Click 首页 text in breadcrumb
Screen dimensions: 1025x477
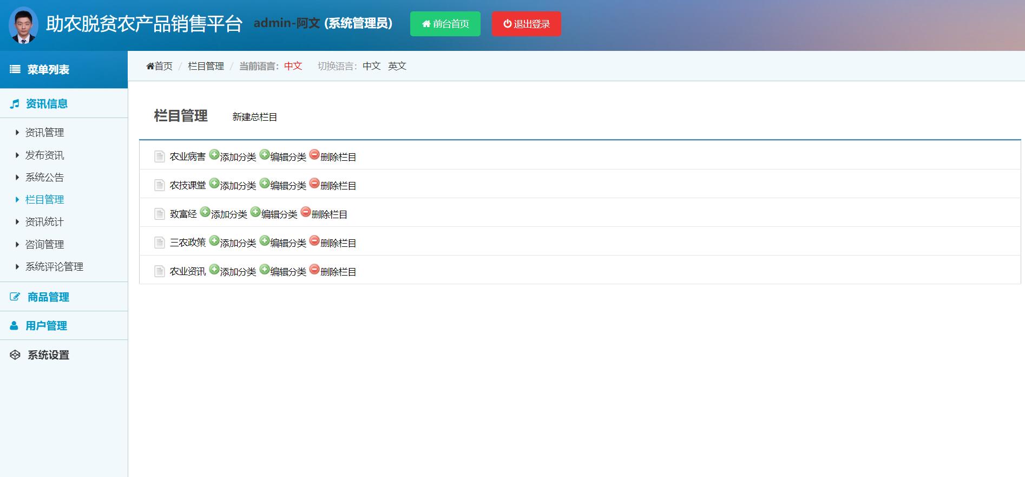(x=163, y=66)
